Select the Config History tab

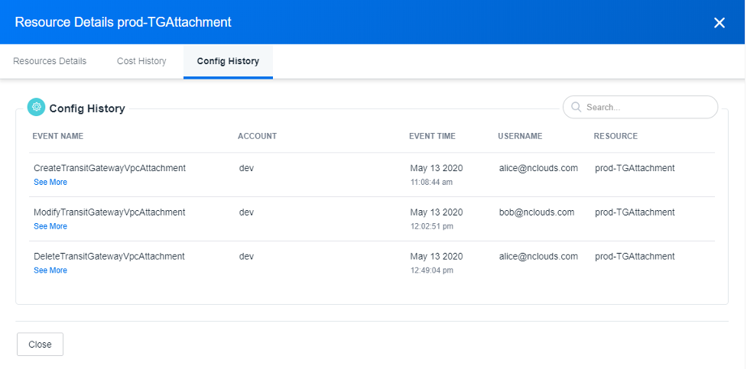228,61
